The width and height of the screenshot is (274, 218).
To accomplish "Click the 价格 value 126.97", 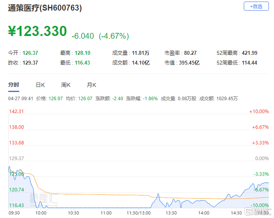I will click(56, 99).
